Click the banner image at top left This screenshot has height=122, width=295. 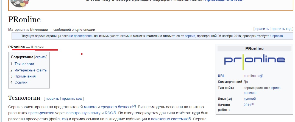point(20,3)
